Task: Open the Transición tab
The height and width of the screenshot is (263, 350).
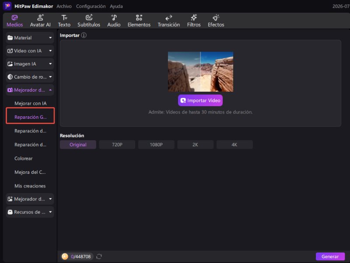Action: click(x=169, y=21)
